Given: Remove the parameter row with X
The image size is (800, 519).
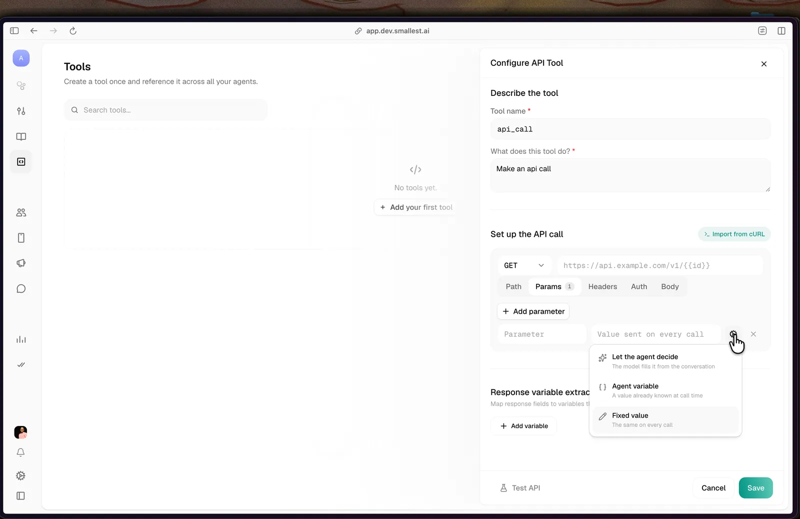Looking at the screenshot, I should 753,334.
